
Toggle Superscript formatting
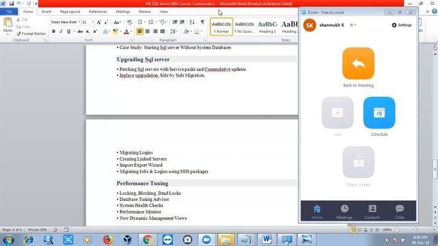[x=95, y=31]
